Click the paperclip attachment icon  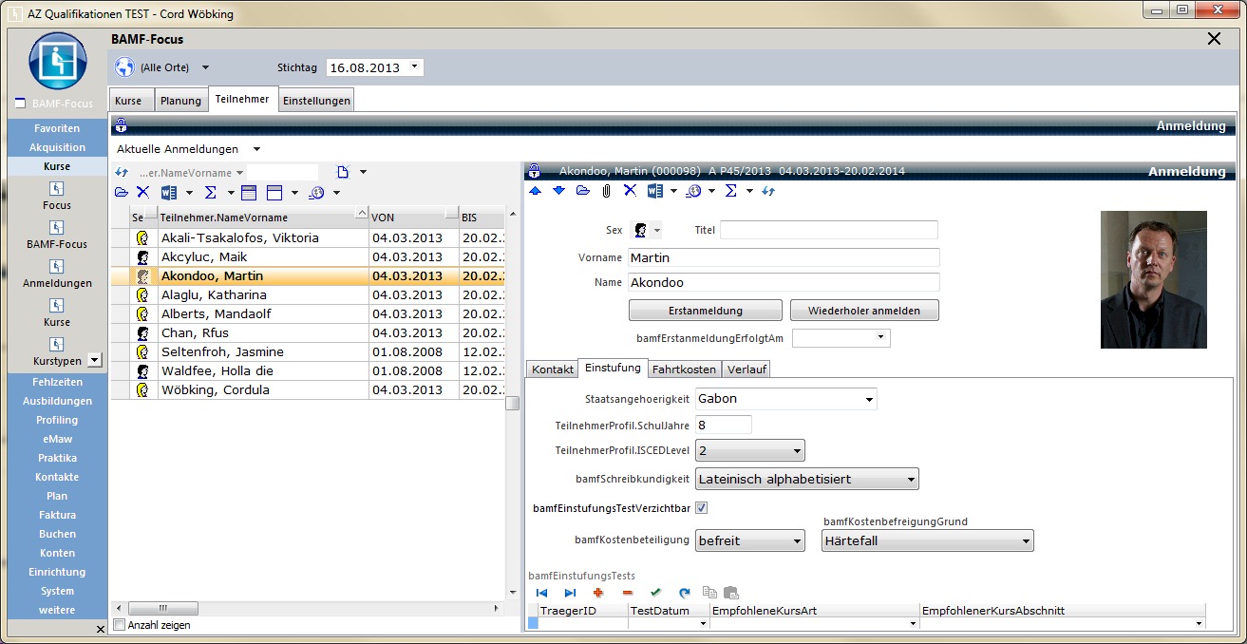(606, 191)
